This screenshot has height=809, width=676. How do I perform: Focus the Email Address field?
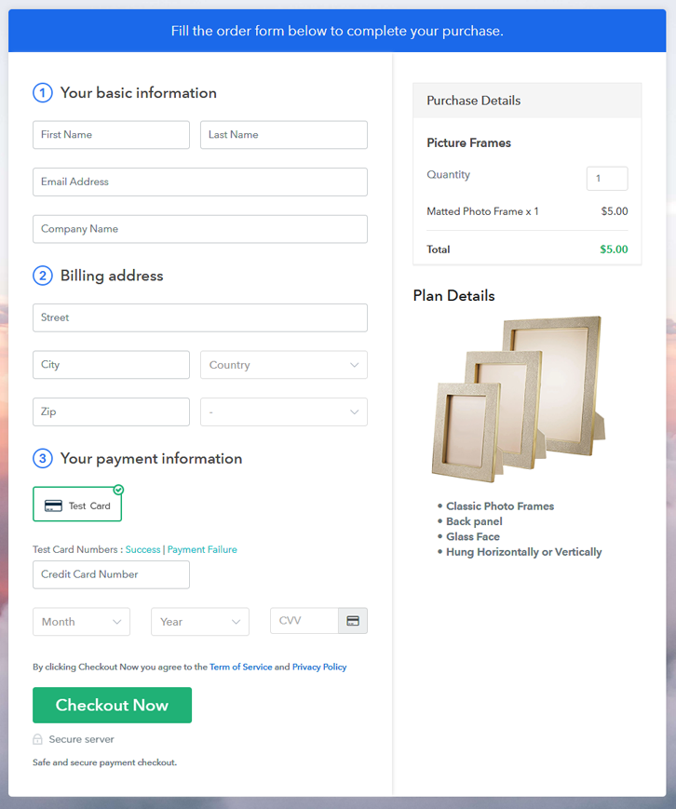[x=200, y=182]
